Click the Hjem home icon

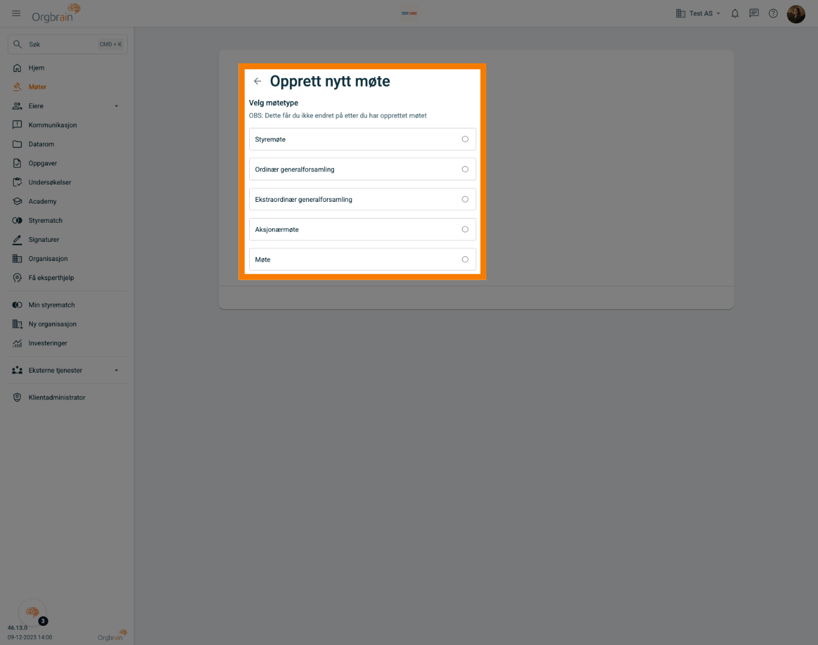point(17,68)
